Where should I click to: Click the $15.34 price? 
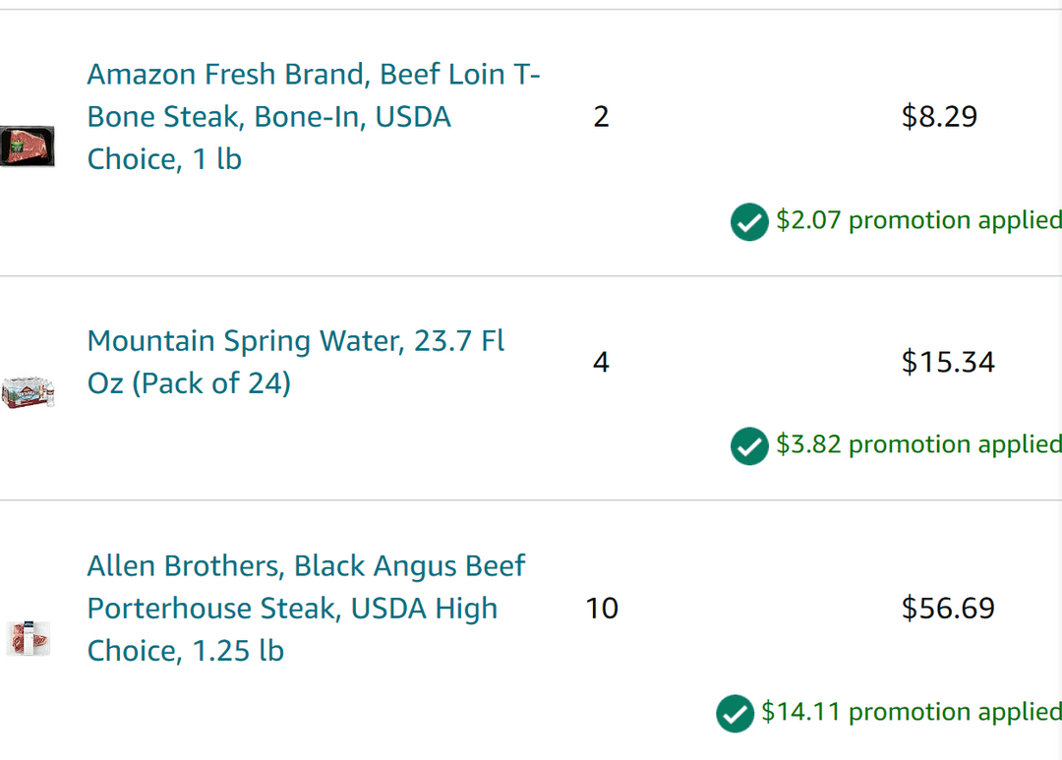coord(948,362)
